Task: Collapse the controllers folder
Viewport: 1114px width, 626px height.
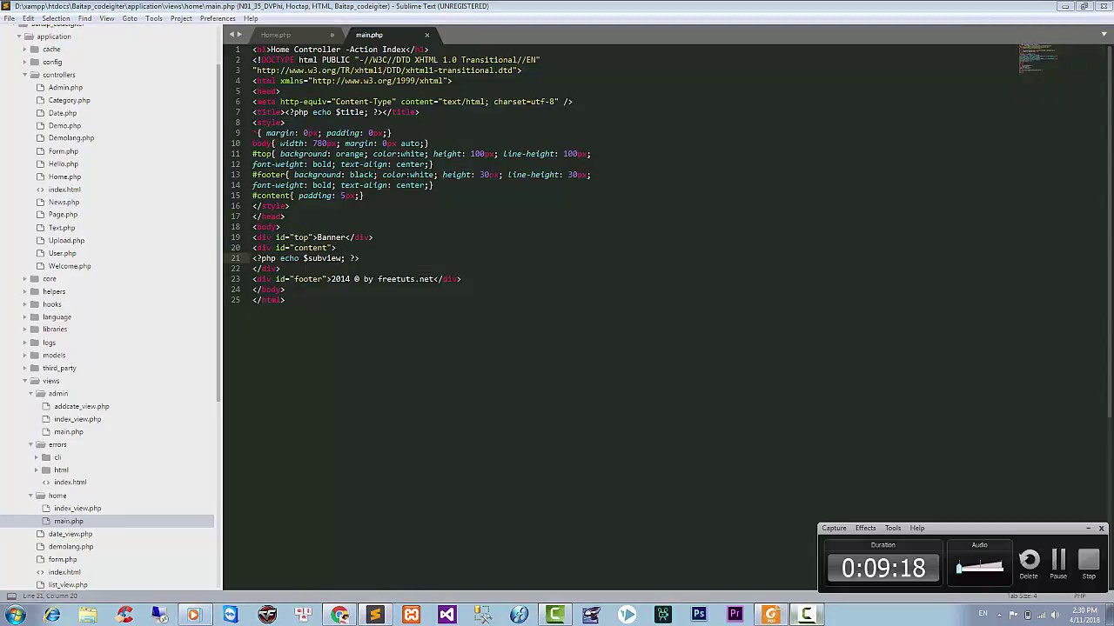Action: 24,75
